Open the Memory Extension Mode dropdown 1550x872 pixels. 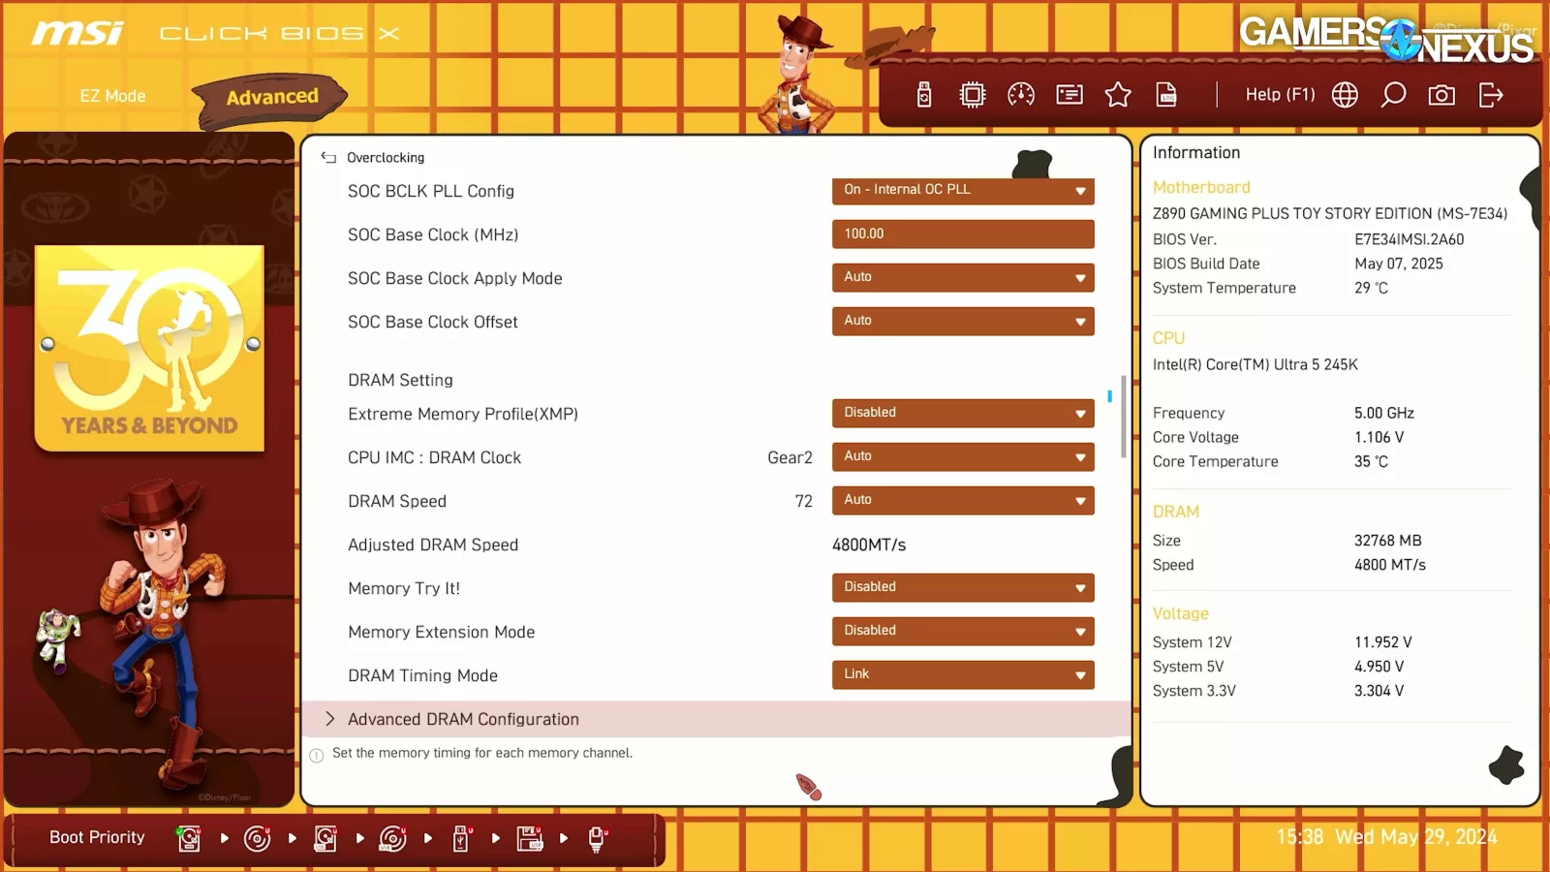[962, 631]
